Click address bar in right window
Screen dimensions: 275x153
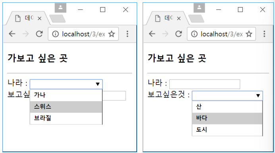click(221, 34)
